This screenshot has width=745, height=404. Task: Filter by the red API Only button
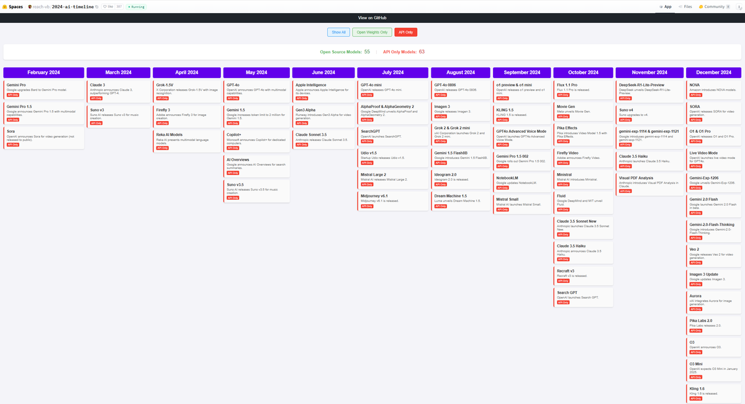pos(405,32)
